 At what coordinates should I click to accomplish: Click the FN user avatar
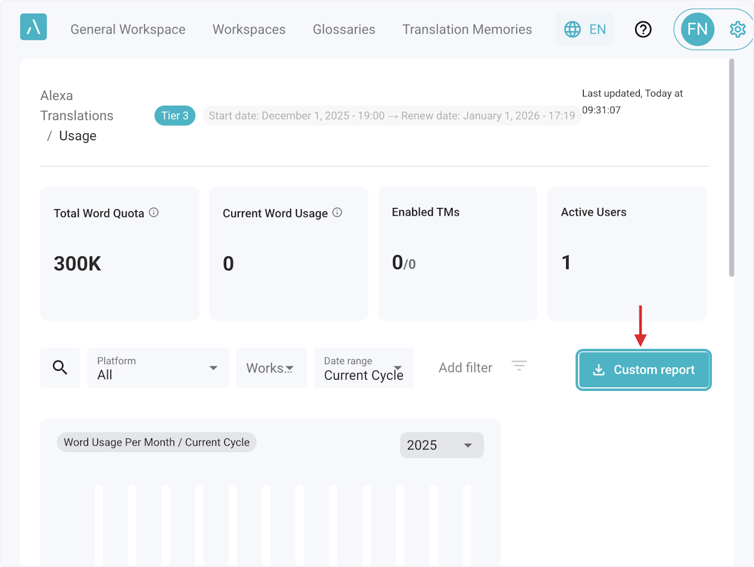click(x=697, y=29)
